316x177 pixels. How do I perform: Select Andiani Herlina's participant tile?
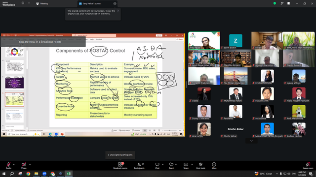(x=299, y=129)
